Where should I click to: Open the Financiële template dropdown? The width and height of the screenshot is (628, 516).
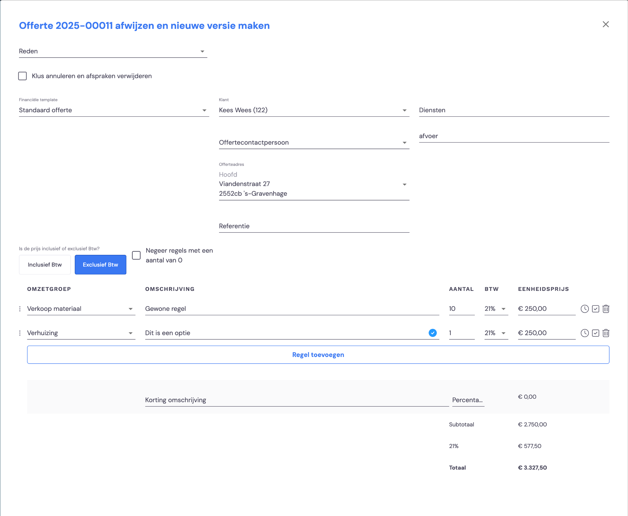click(x=114, y=110)
